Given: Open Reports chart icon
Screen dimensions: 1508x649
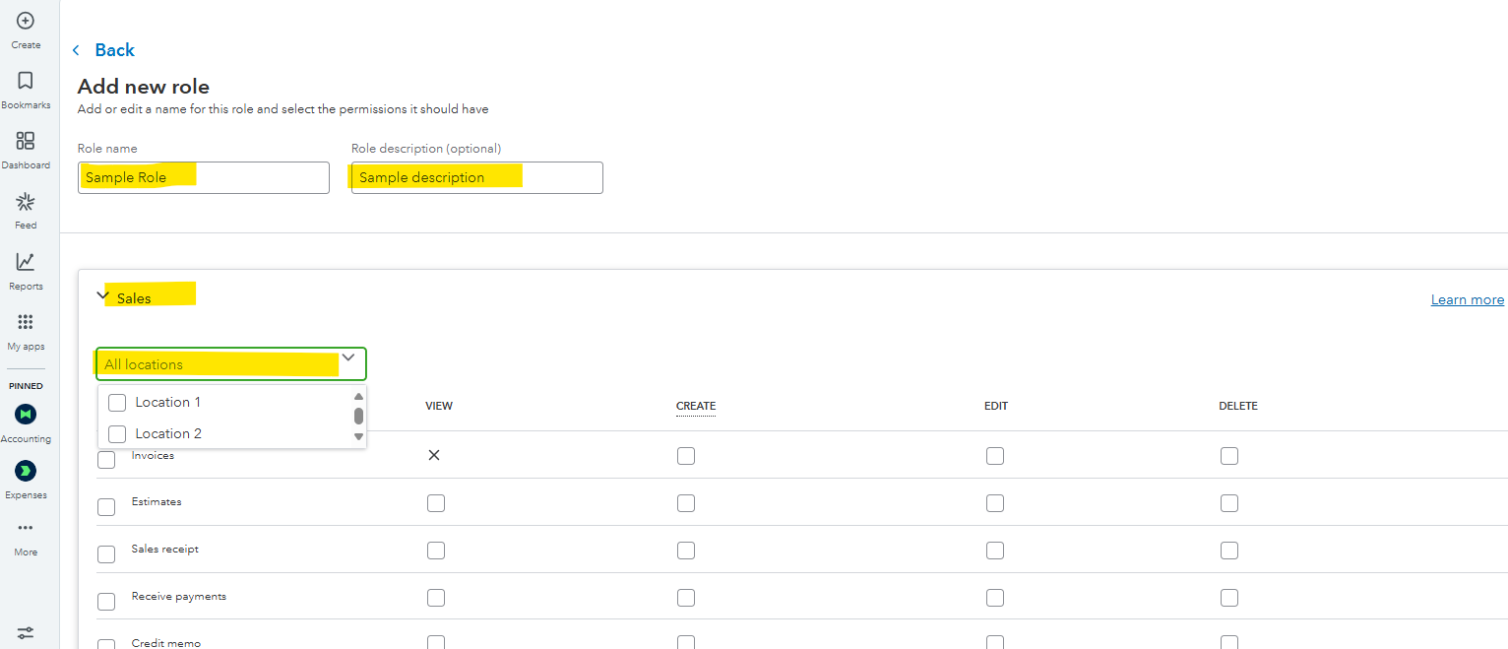Looking at the screenshot, I should [26, 262].
